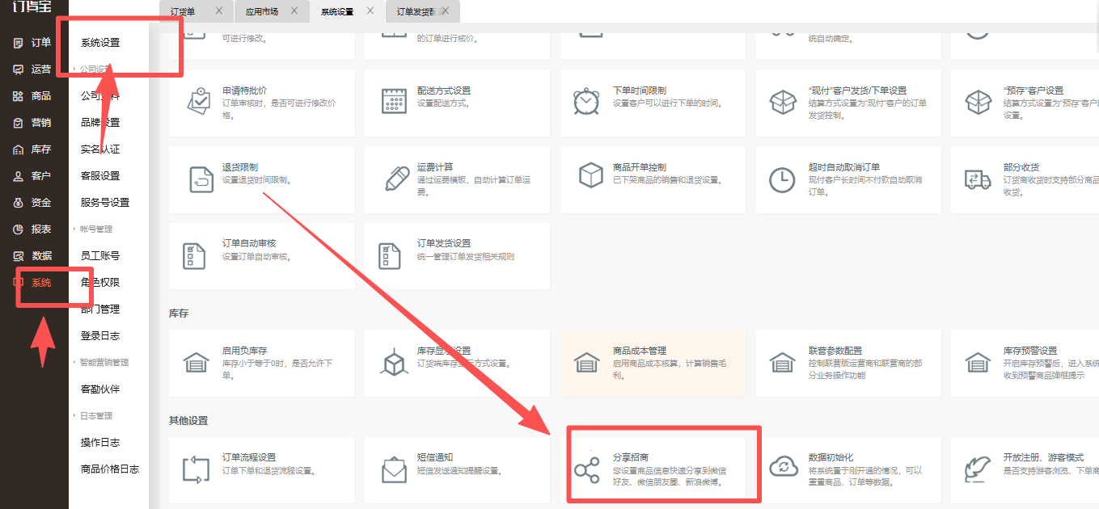Collapse the 帐号管理 section header
Viewport: 1099px width, 509px height.
(x=95, y=229)
